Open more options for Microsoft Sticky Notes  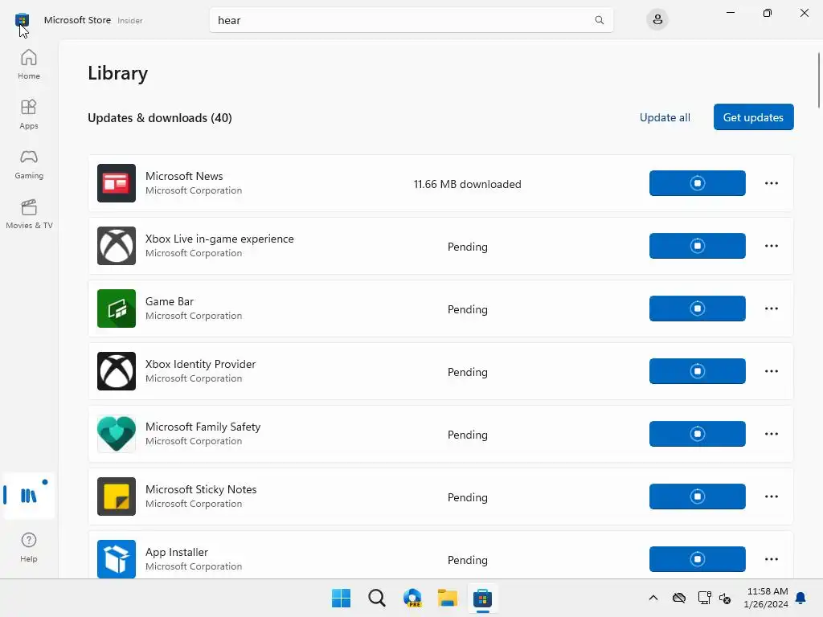click(771, 496)
